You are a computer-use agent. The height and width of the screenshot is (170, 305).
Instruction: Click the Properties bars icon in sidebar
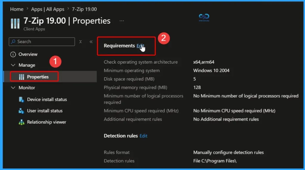(x=21, y=77)
